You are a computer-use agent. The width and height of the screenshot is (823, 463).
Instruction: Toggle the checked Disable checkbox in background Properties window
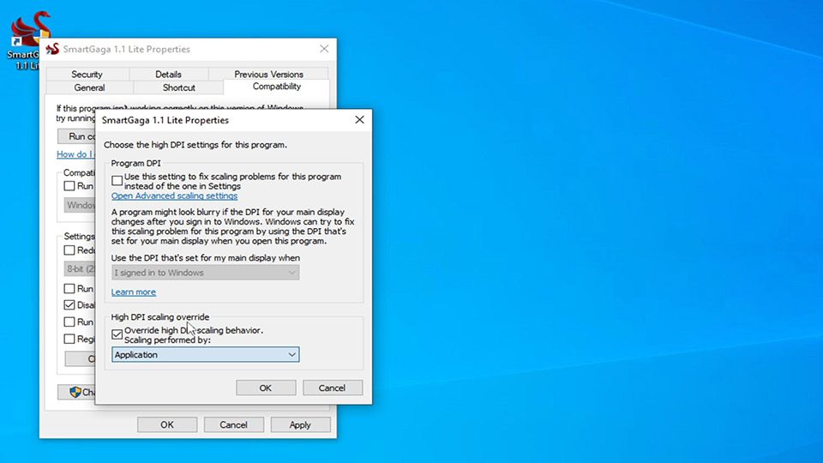(69, 304)
